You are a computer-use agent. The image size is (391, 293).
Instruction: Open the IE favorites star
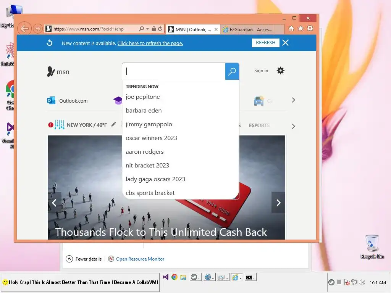click(301, 28)
